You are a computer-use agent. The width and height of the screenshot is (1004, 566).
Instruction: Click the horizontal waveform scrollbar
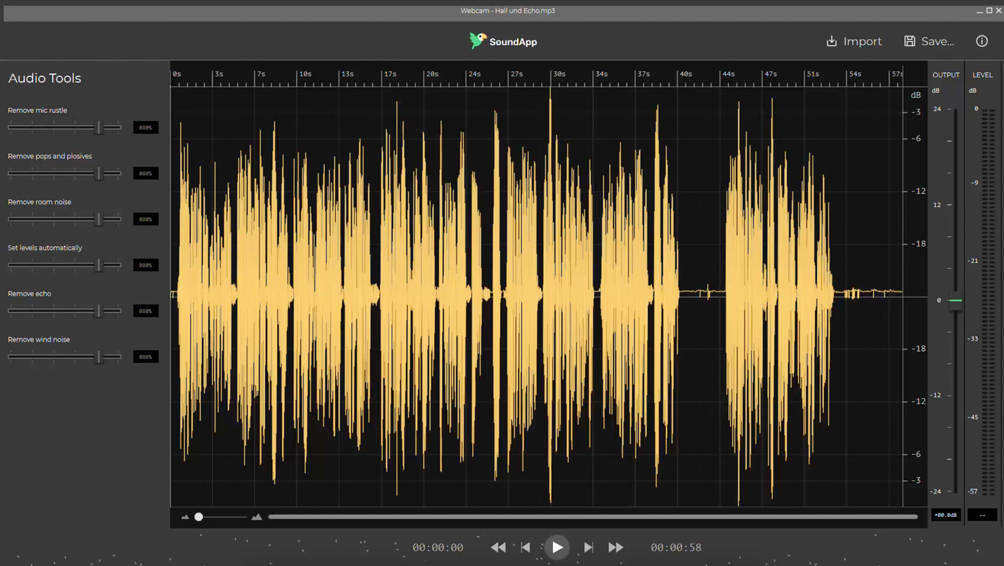(592, 517)
